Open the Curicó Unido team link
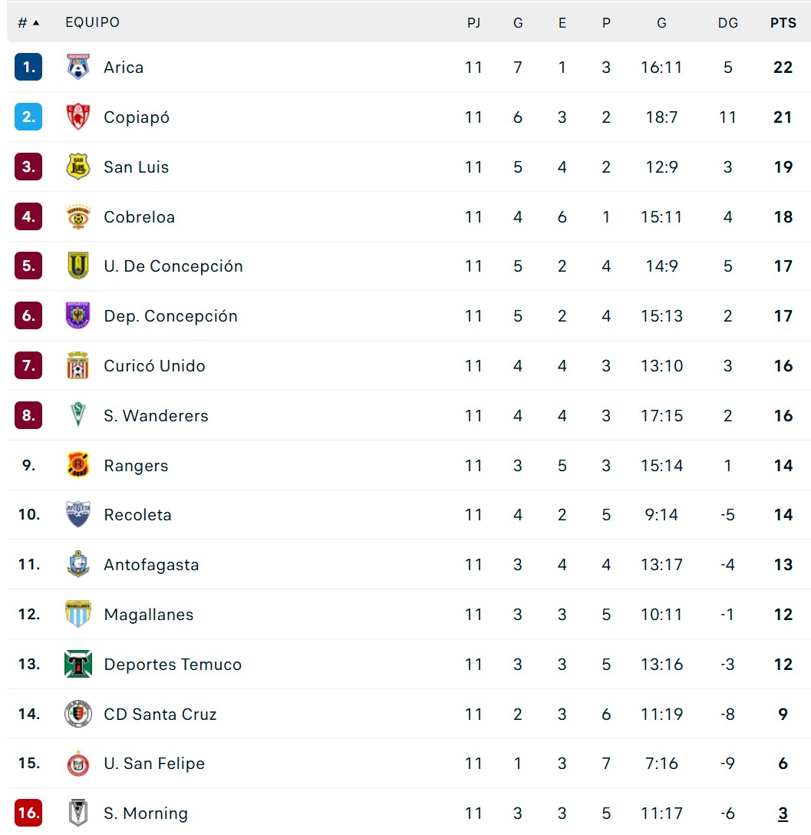This screenshot has height=835, width=811. pos(154,366)
